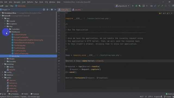Image resolution: width=174 pixels, height=98 pixels.
Task: Click Git push arrow icon
Action: tap(162, 6)
